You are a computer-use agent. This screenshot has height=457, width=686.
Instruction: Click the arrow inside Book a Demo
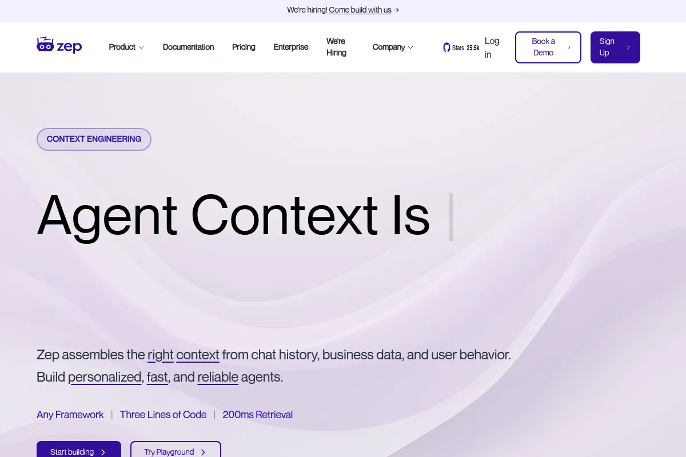tap(569, 47)
